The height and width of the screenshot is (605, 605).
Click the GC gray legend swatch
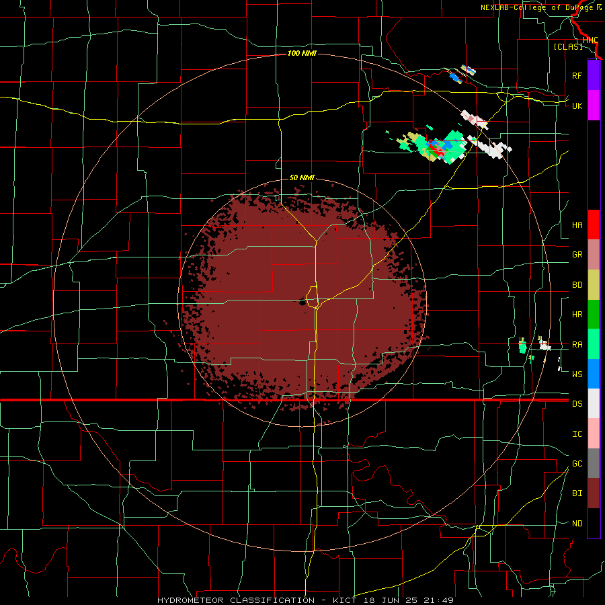(x=594, y=463)
